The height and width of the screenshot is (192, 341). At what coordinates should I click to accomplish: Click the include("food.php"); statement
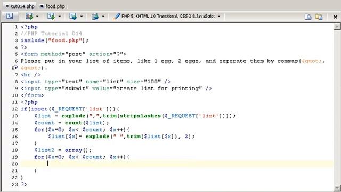tap(54, 41)
